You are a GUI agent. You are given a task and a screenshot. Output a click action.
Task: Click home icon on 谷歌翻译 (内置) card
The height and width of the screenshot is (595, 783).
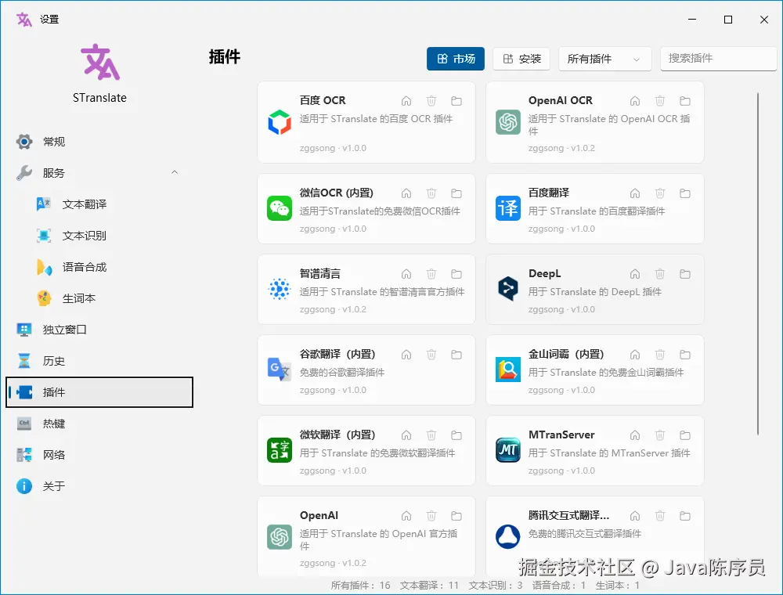point(406,355)
